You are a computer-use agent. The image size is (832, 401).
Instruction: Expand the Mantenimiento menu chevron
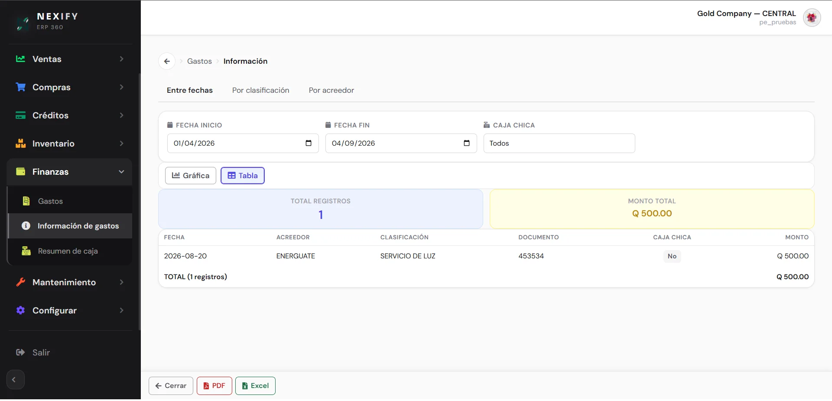coord(121,282)
